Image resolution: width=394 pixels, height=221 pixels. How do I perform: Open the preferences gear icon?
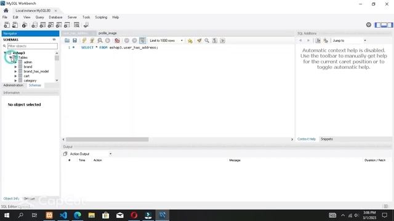369,25
